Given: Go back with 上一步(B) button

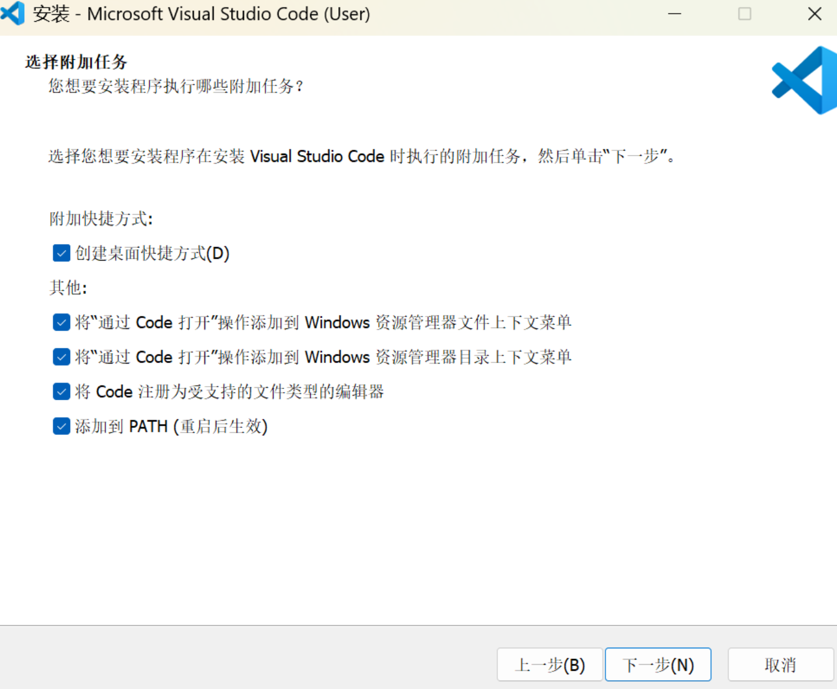Looking at the screenshot, I should coord(550,665).
